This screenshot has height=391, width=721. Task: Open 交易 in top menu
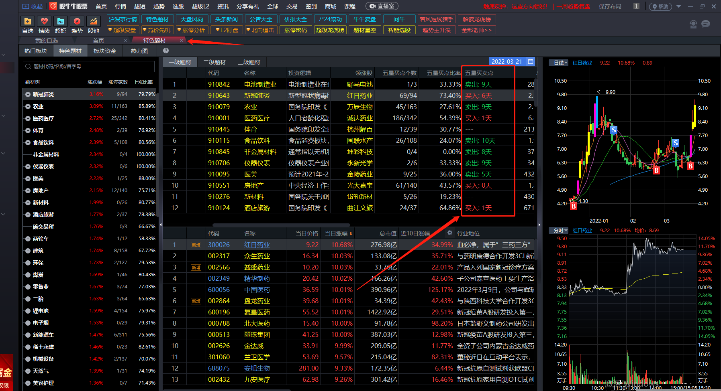(292, 6)
